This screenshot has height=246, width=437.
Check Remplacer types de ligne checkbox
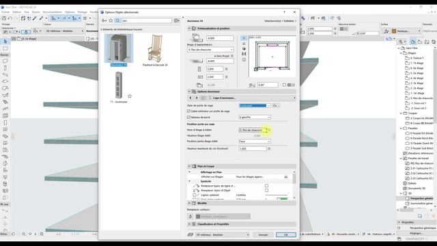(x=267, y=186)
